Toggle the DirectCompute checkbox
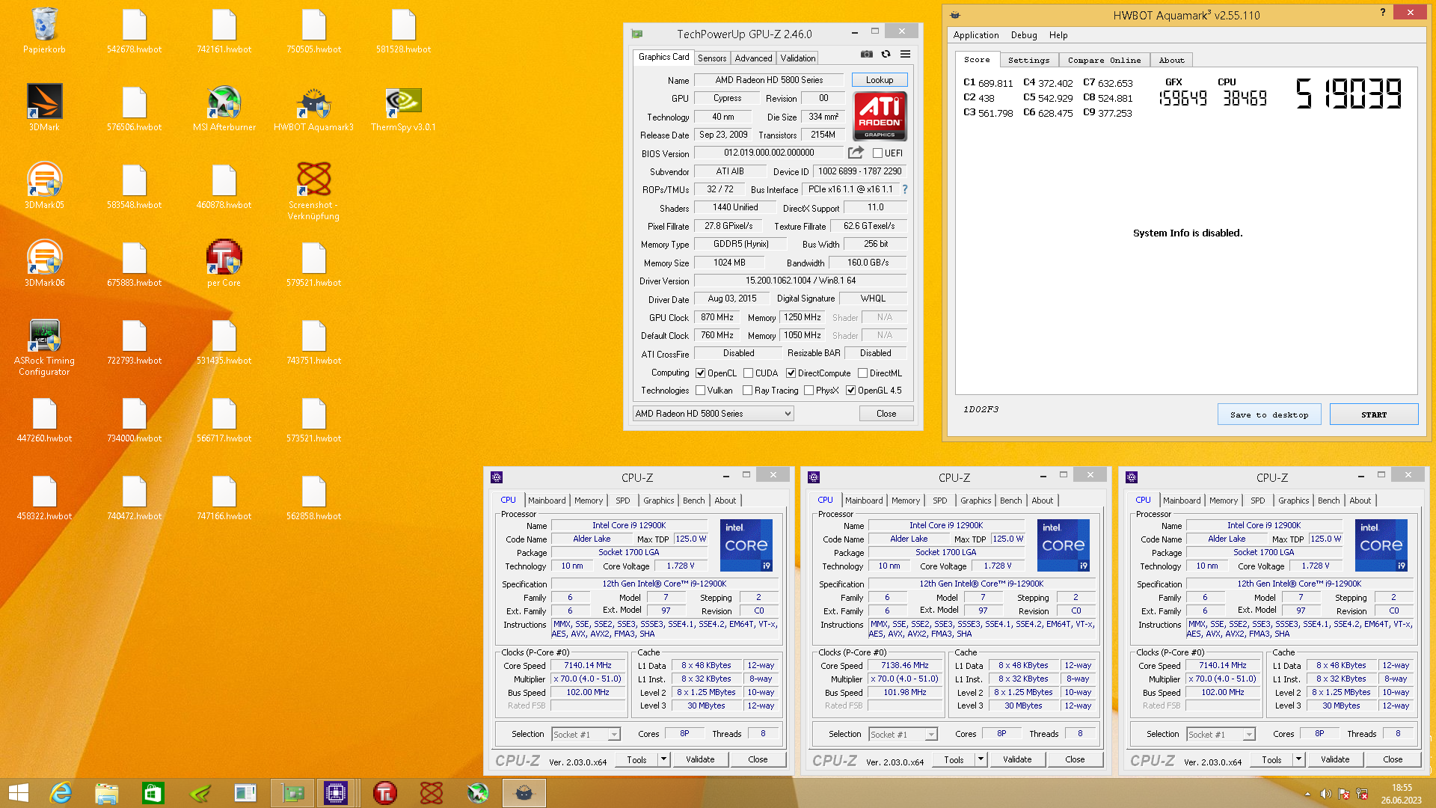 (791, 373)
